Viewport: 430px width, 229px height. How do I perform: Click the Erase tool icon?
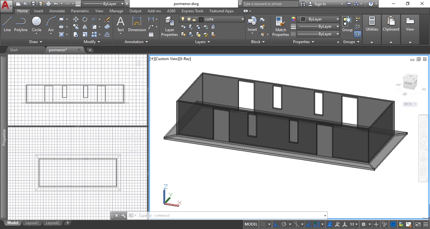[x=107, y=19]
